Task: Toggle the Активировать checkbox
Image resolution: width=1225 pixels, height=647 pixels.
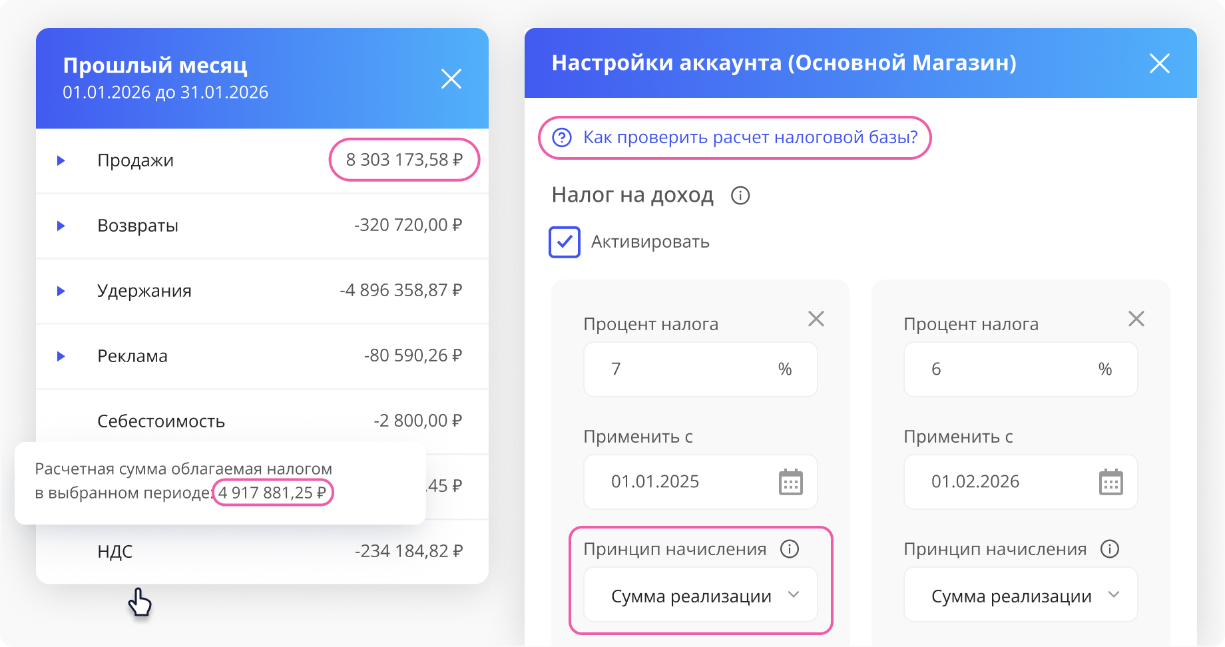Action: [565, 242]
